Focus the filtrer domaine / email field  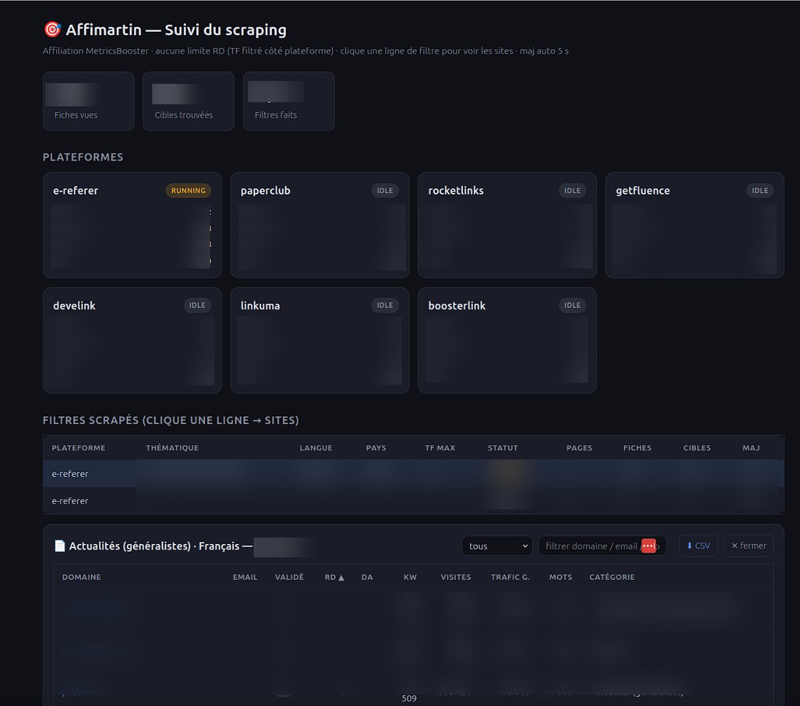click(x=602, y=546)
